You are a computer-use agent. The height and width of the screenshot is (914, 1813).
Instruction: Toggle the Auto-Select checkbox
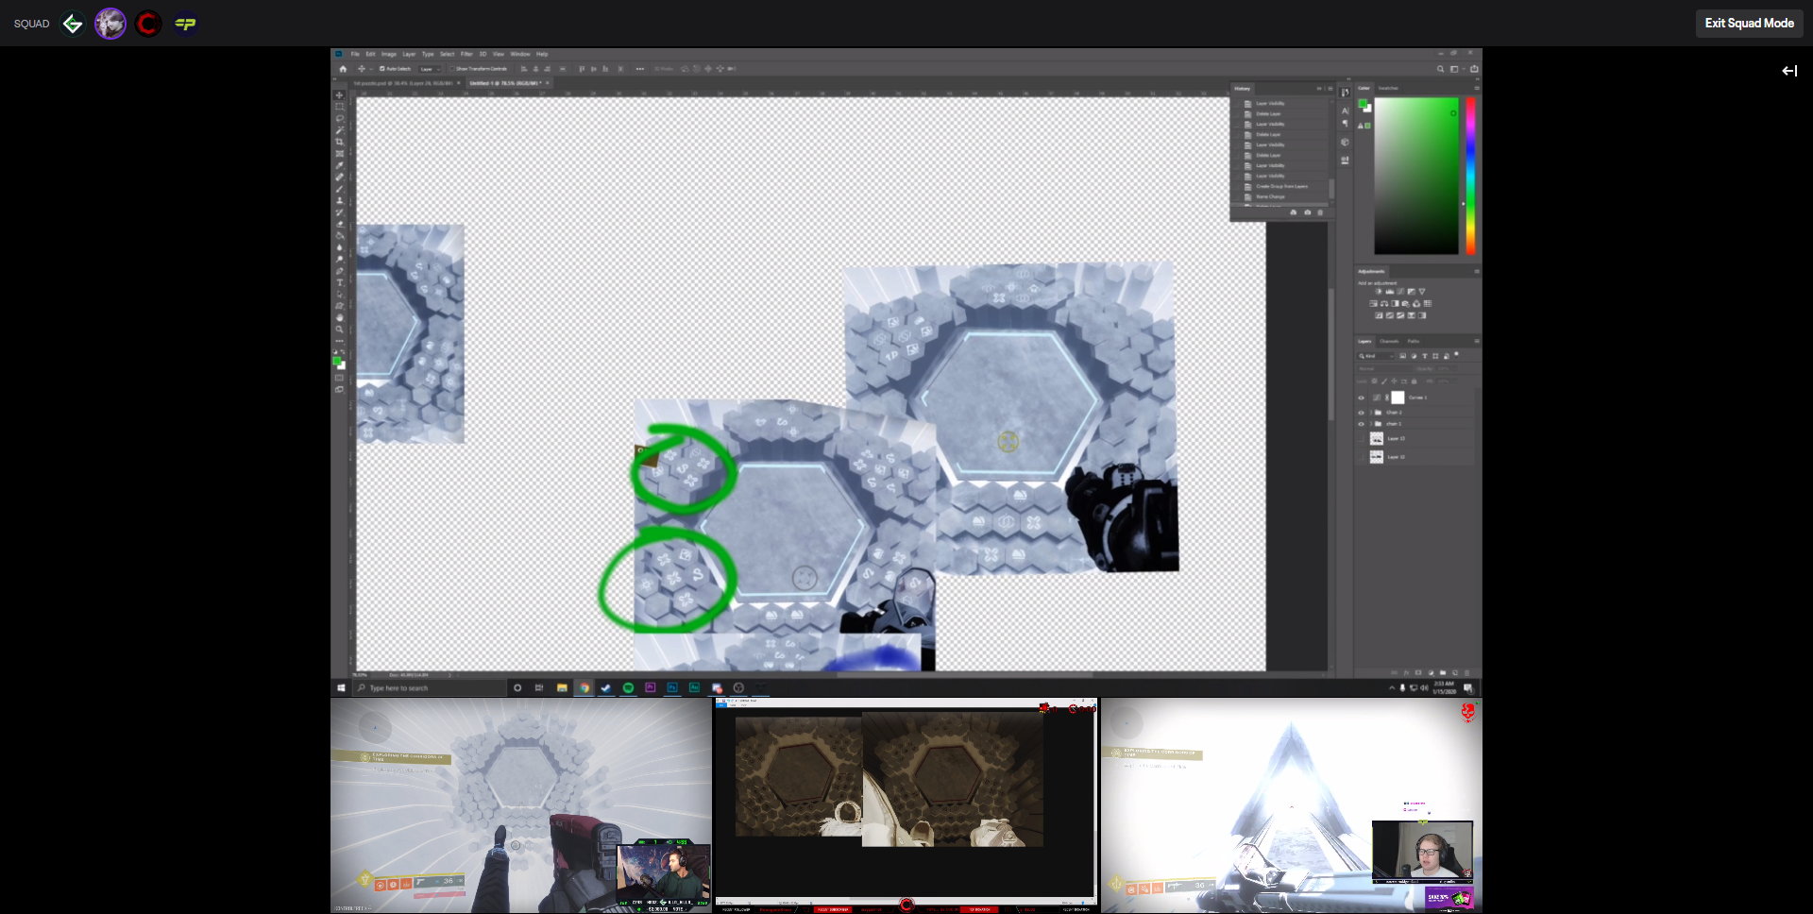(x=381, y=69)
